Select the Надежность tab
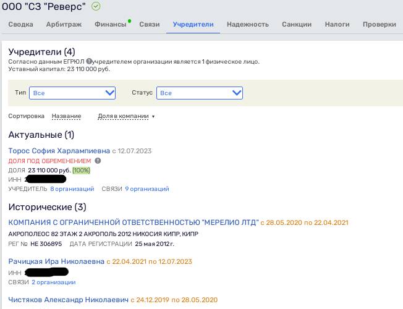The image size is (403, 309). [x=248, y=25]
